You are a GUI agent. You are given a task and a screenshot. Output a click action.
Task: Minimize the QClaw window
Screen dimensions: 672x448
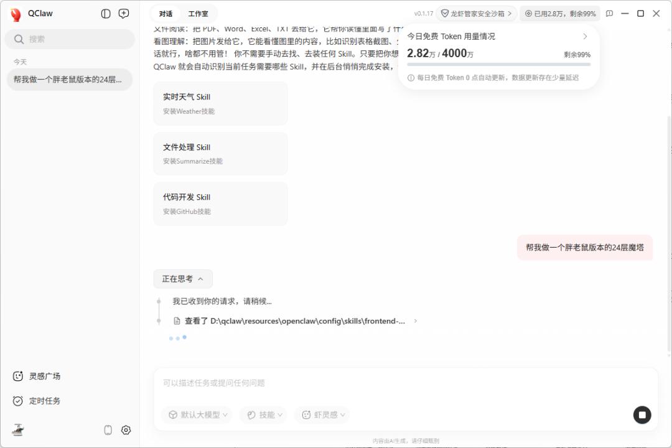coord(625,14)
